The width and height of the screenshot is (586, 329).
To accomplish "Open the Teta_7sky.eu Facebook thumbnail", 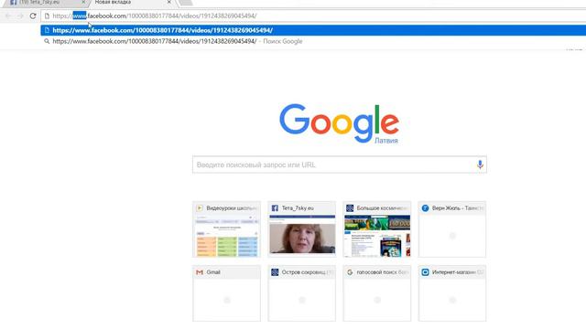I will 301,229.
